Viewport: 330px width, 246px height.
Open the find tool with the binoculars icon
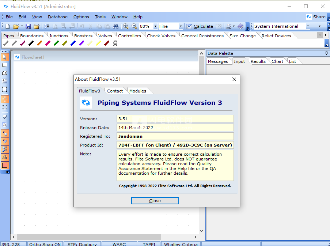(x=115, y=26)
